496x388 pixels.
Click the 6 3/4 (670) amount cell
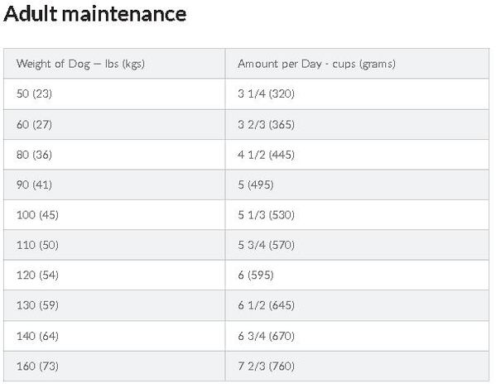coord(357,336)
